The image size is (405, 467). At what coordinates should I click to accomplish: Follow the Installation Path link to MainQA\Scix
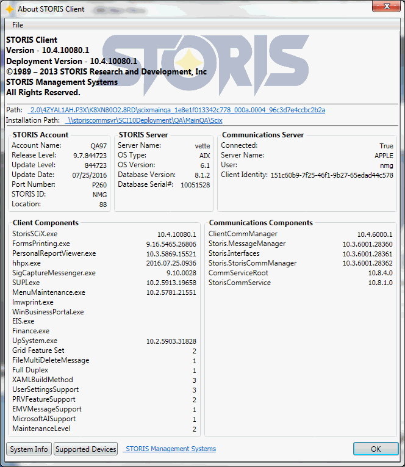[144, 120]
